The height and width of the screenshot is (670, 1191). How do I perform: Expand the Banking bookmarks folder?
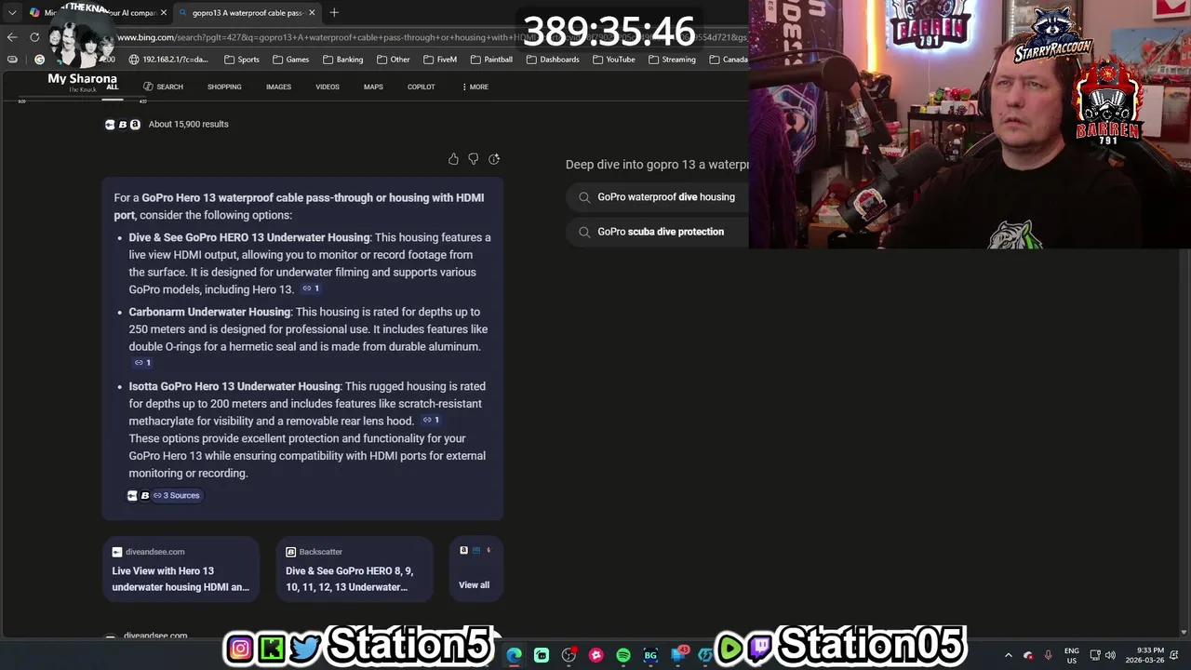click(x=342, y=60)
